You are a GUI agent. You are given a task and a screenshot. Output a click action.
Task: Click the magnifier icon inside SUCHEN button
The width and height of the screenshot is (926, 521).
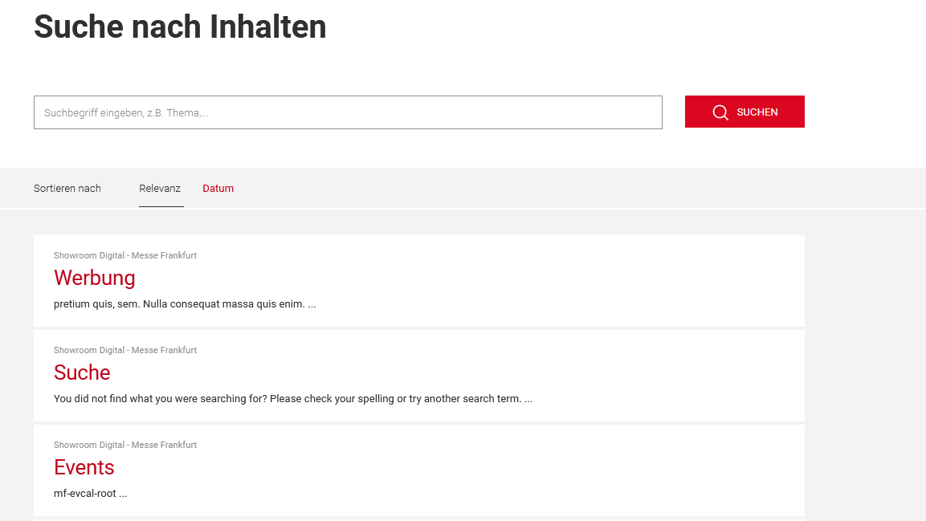(x=720, y=112)
